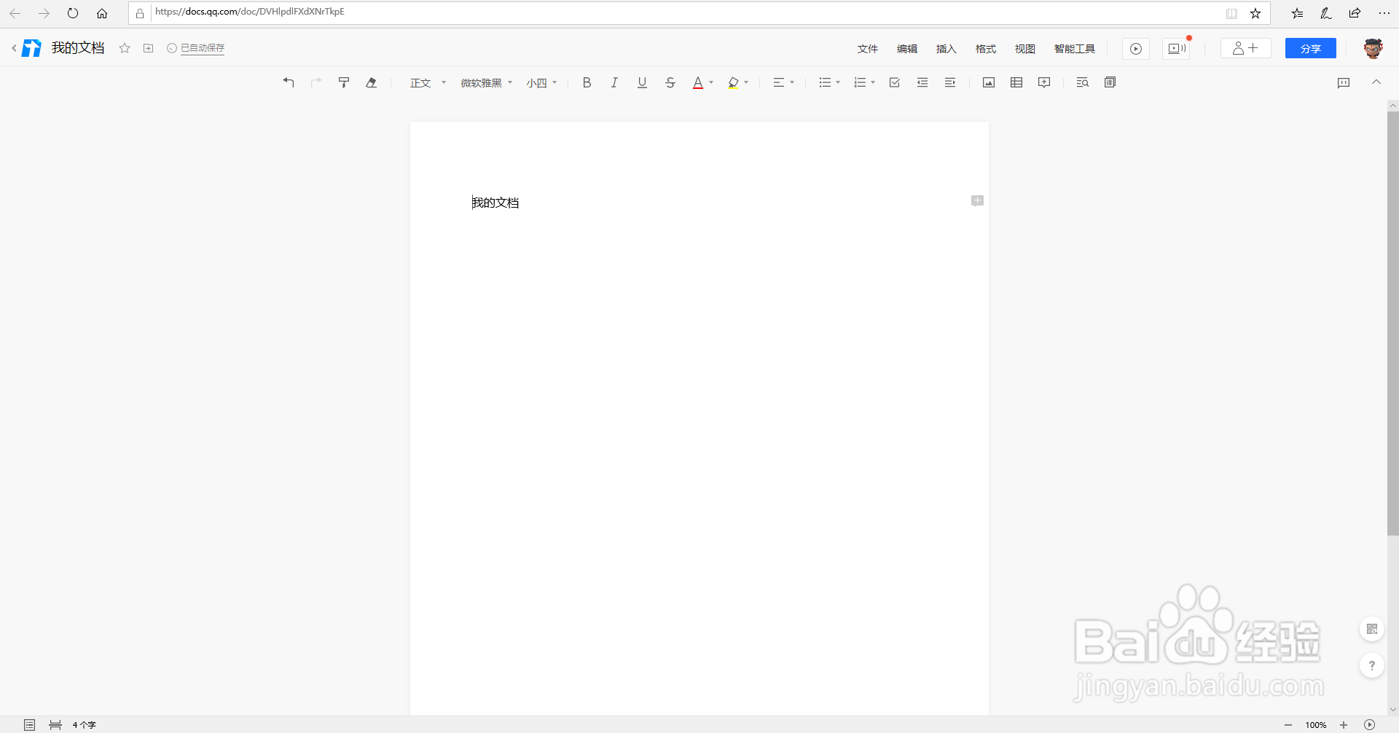Open the help question mark button
Viewport: 1399px width, 733px height.
[1372, 665]
